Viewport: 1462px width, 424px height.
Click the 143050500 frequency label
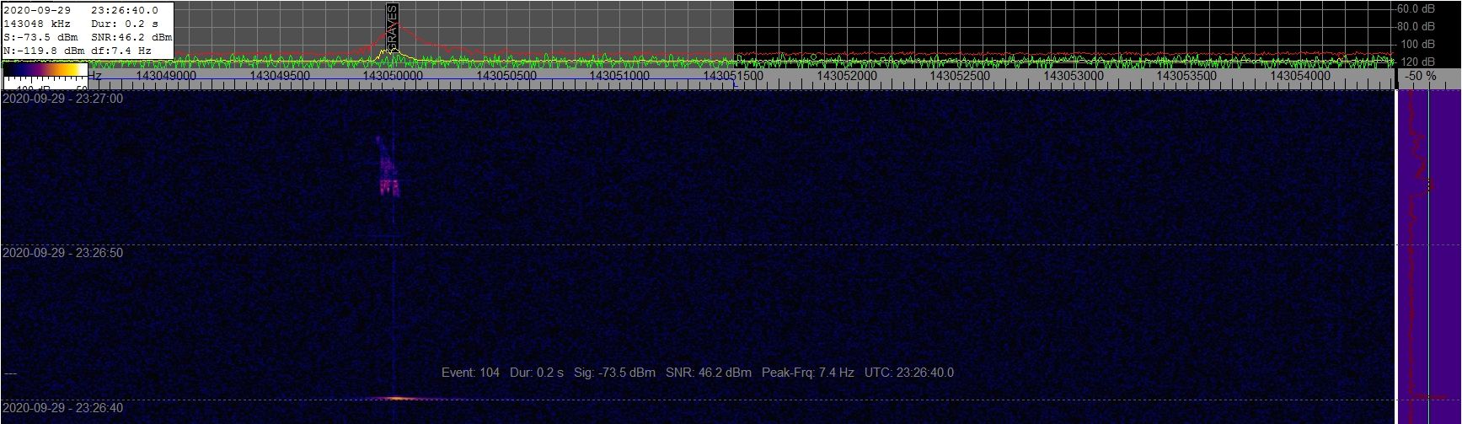[506, 76]
